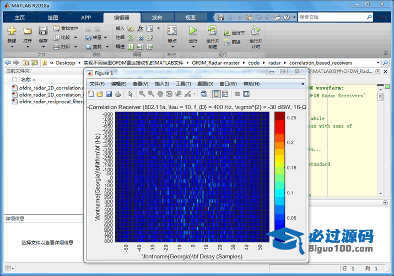Toggle Edit Plot arrow tool in Figure 1

pyautogui.click(x=130, y=94)
